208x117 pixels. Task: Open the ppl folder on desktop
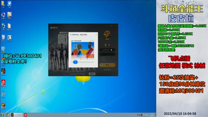(x=3, y=4)
